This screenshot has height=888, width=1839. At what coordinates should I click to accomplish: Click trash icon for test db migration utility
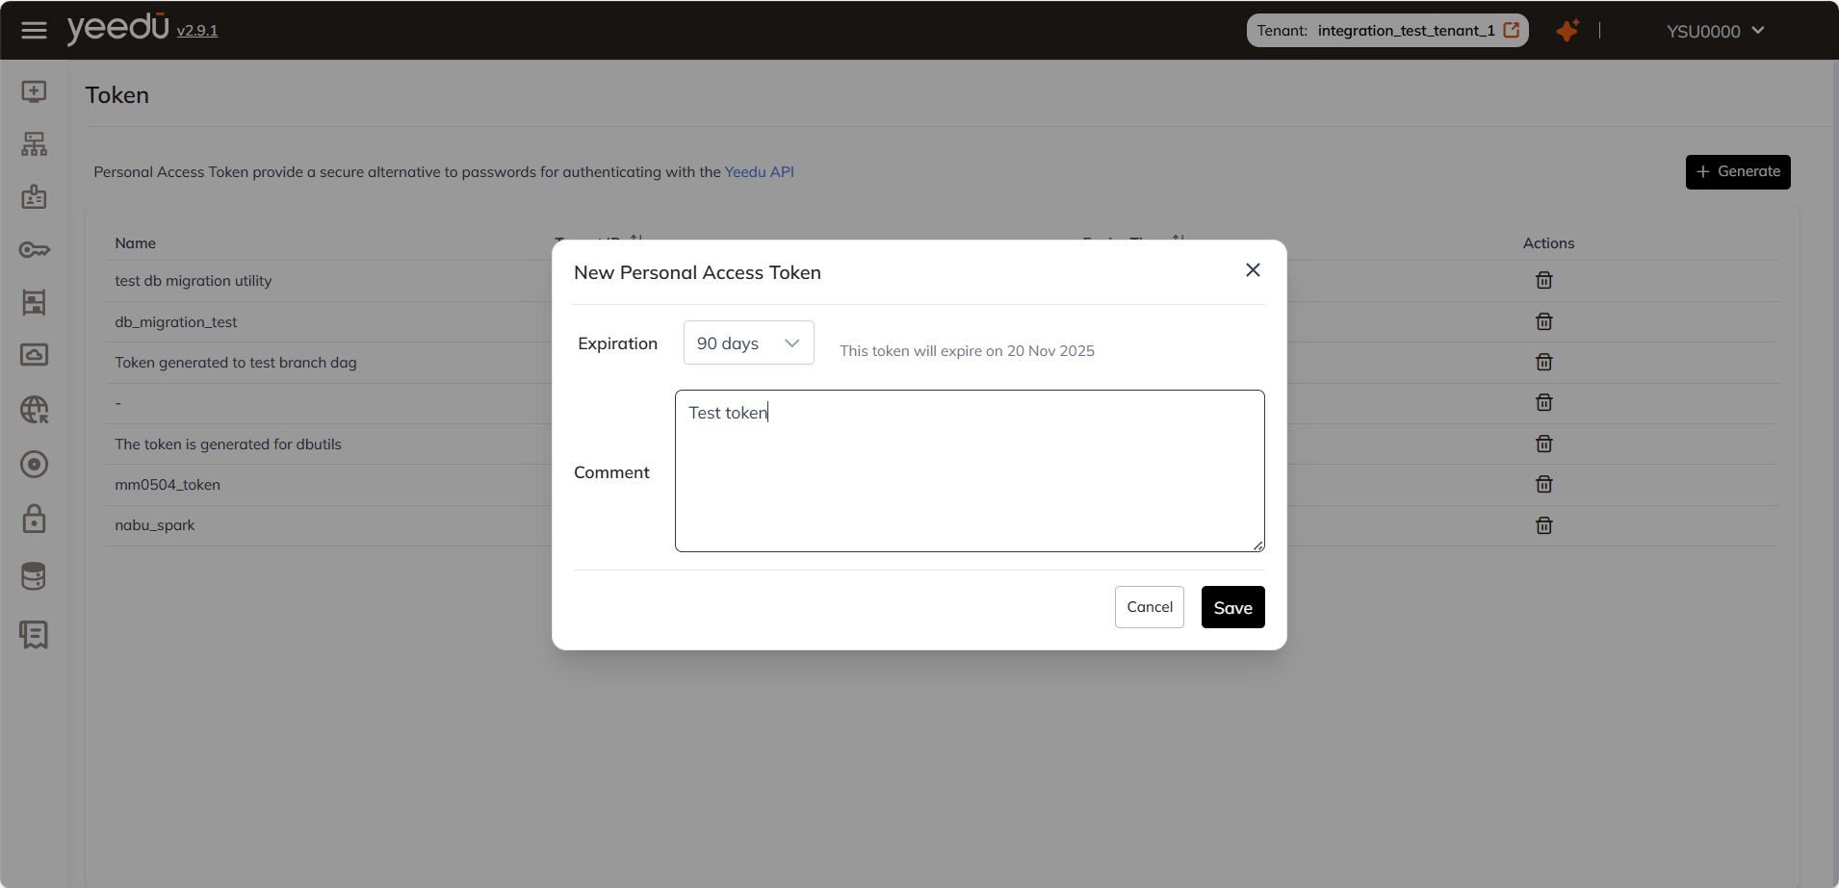tap(1543, 281)
